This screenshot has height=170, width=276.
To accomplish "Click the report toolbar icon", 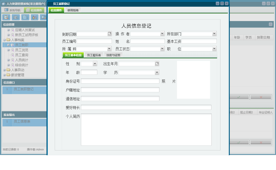I will click(x=16, y=17).
